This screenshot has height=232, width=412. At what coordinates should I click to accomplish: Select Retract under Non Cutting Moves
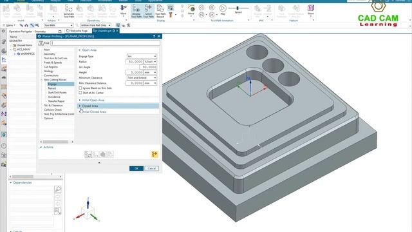click(x=52, y=88)
